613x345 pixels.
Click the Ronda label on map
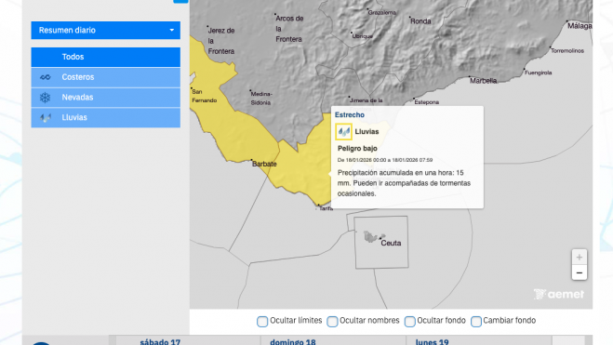point(420,21)
